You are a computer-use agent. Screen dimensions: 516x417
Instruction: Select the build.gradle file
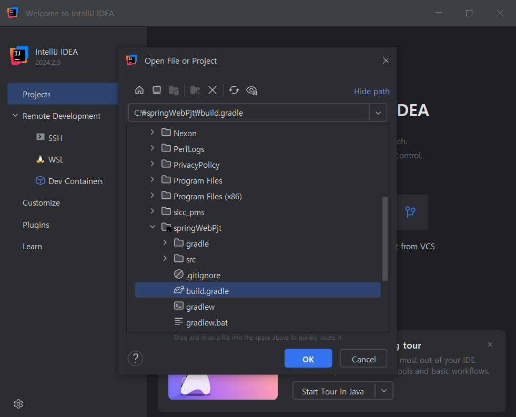[x=258, y=290]
